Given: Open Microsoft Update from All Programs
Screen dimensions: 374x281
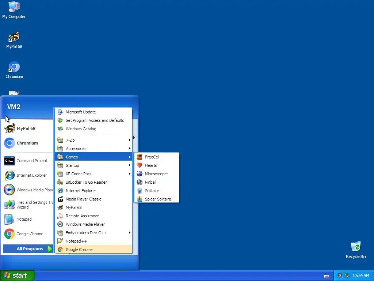Looking at the screenshot, I should tap(93, 112).
